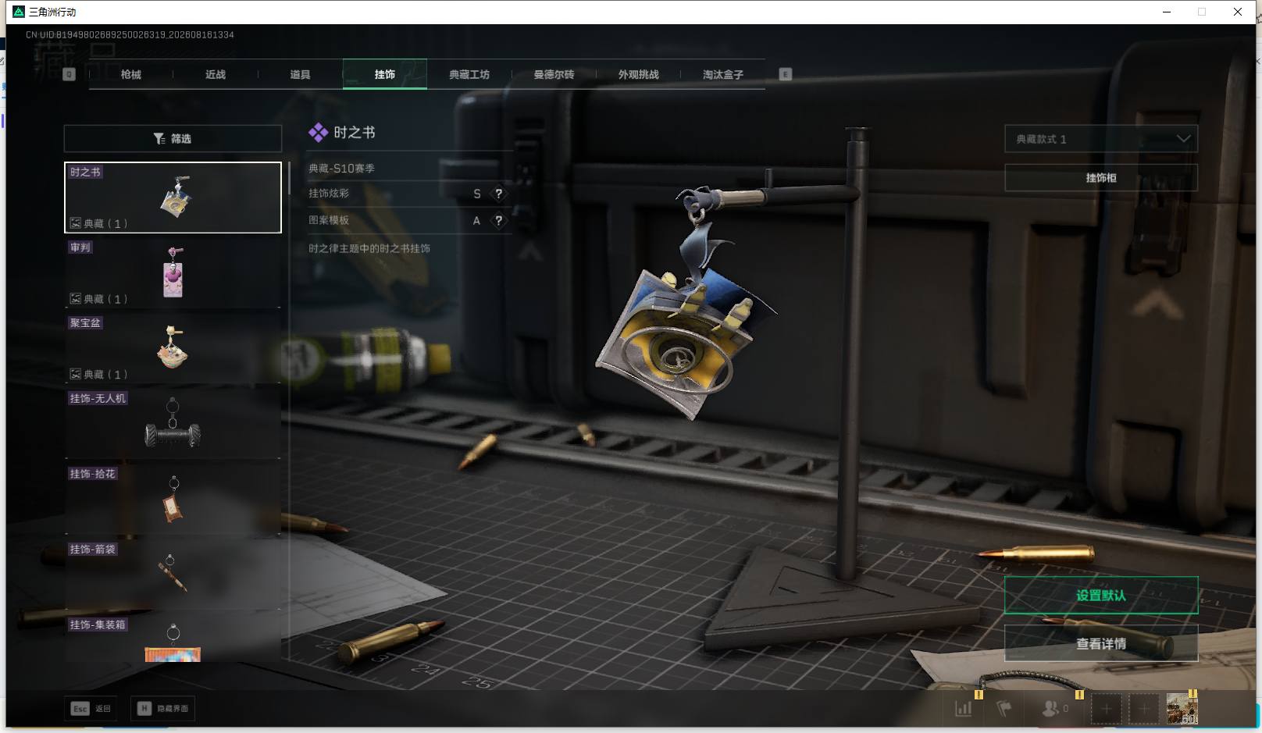
Task: Open the 典藏工坊 tab
Action: (469, 74)
